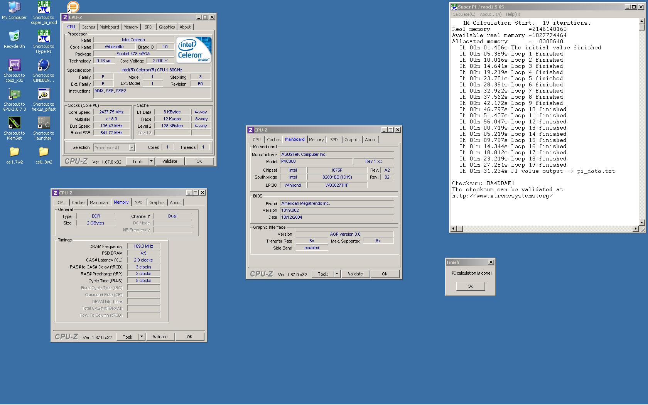Click Tools button in CPU-Z Memory window
648x405 pixels.
pos(128,337)
